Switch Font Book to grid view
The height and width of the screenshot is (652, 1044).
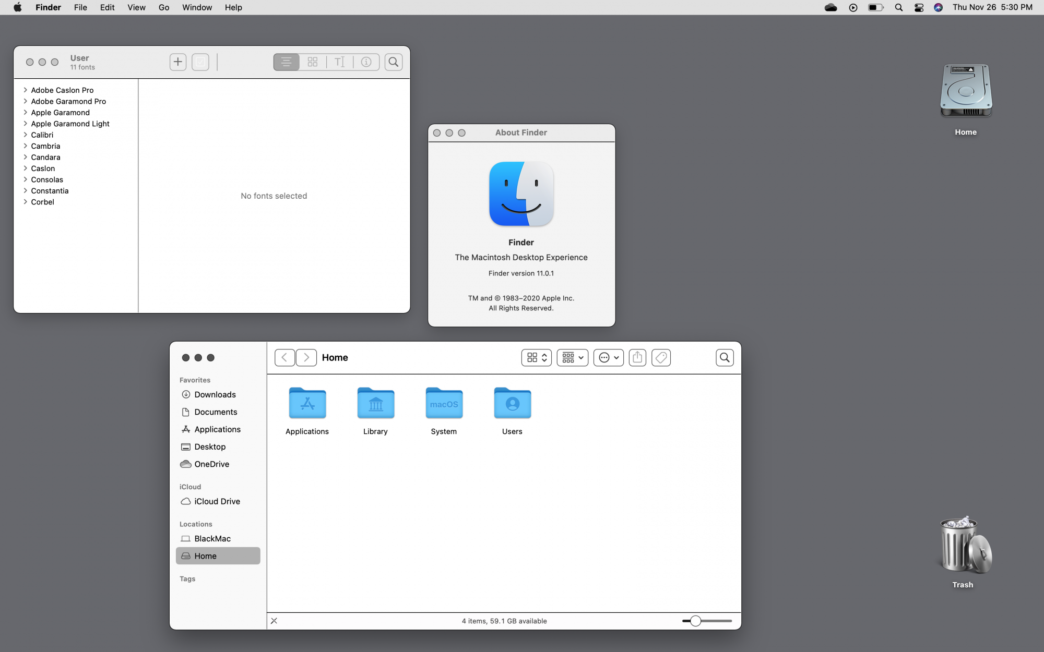pyautogui.click(x=313, y=62)
